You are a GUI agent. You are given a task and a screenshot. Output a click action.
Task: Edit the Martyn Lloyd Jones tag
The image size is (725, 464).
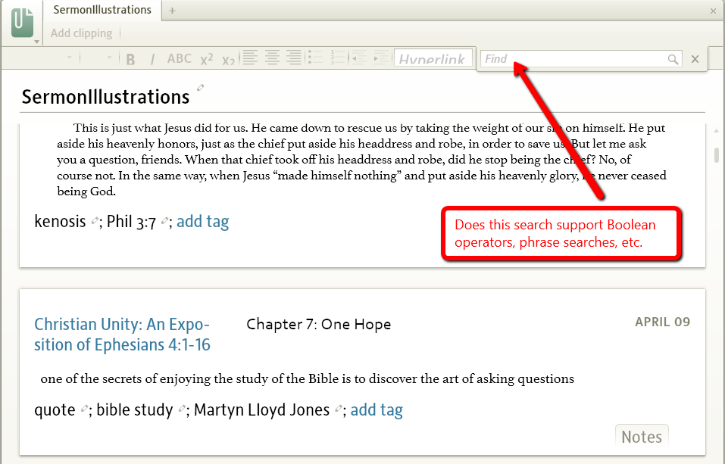[339, 409]
